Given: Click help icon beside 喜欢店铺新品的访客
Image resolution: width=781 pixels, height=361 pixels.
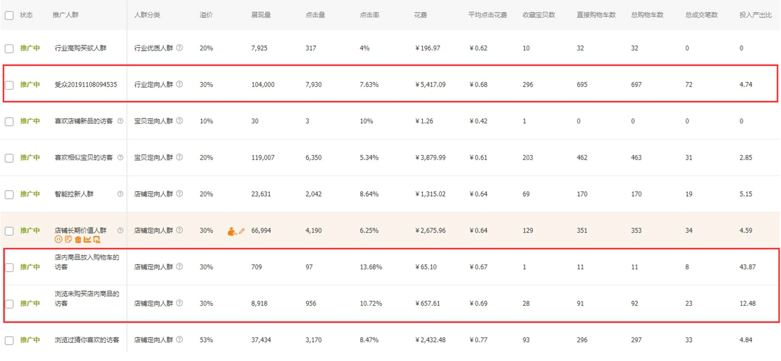Looking at the screenshot, I should [120, 121].
